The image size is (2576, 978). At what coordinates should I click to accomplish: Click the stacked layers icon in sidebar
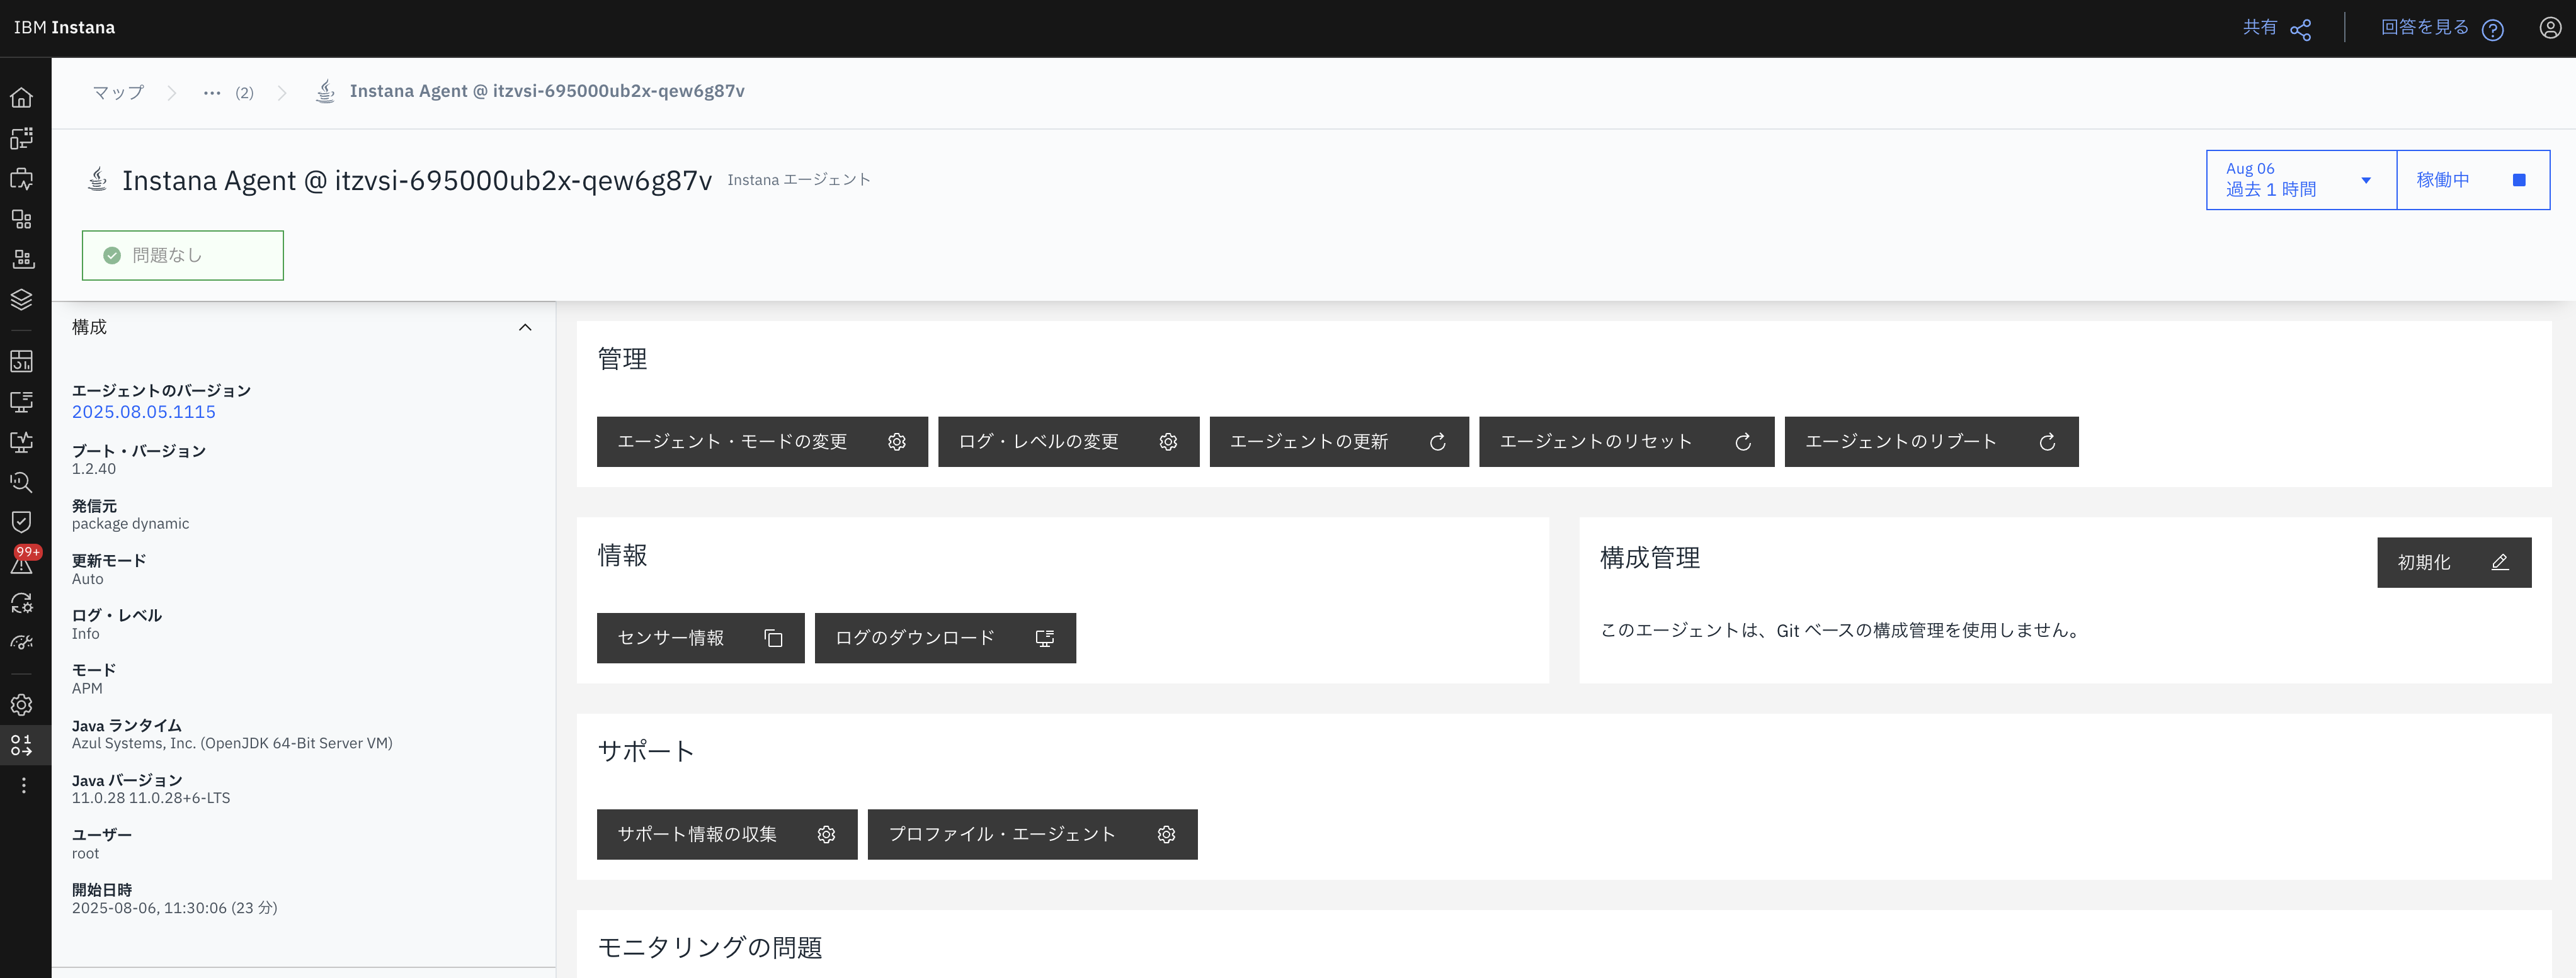click(22, 300)
